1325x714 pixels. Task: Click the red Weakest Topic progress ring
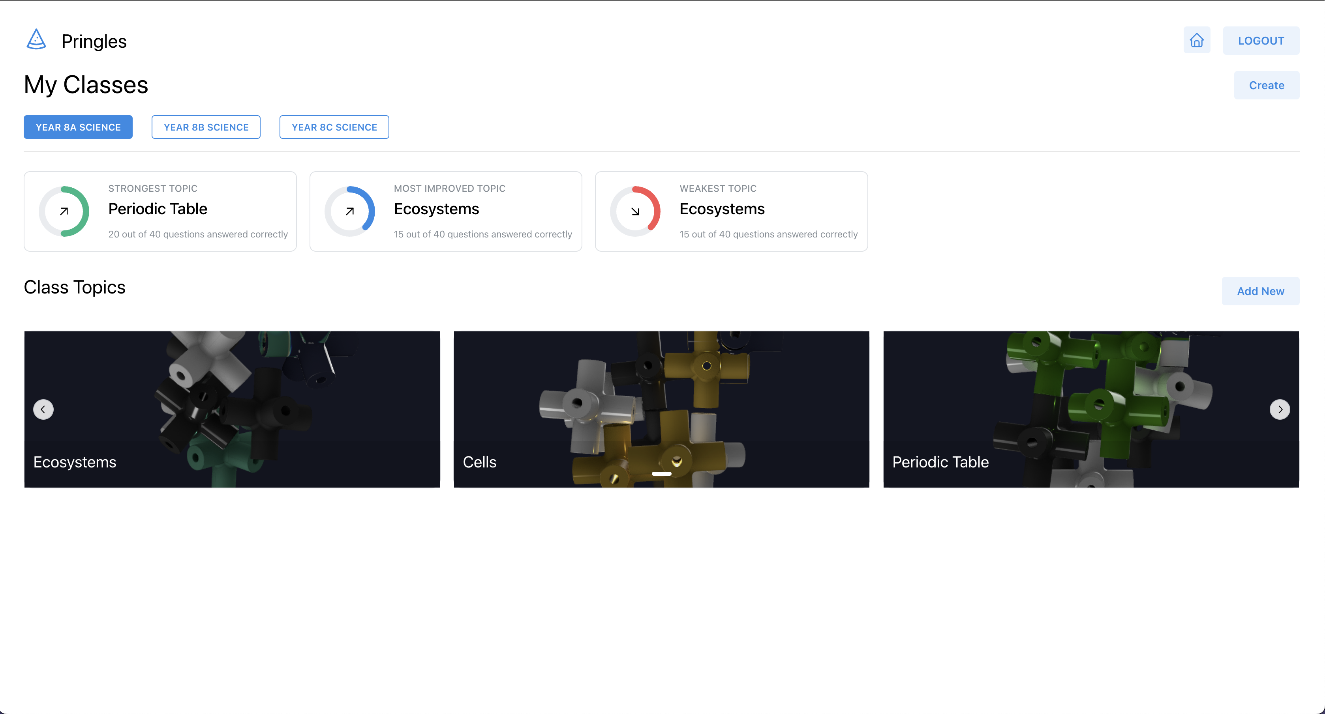635,211
